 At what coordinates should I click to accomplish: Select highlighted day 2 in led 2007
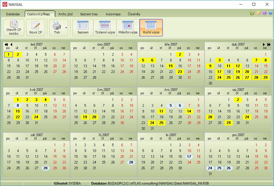[x=18, y=55]
